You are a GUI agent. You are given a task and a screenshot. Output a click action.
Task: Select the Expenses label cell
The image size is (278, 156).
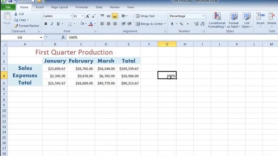click(25, 75)
